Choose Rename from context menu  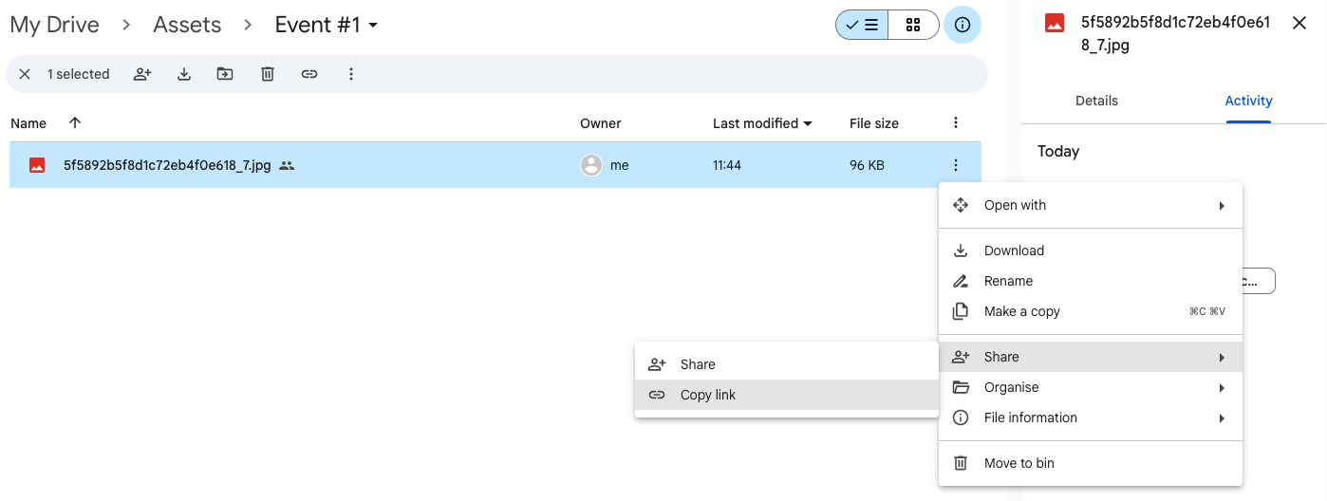(x=1091, y=281)
